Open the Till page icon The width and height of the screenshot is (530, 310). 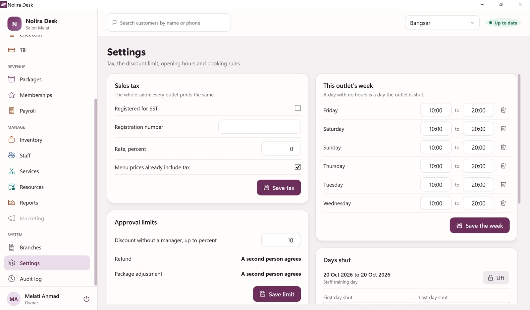pos(12,50)
